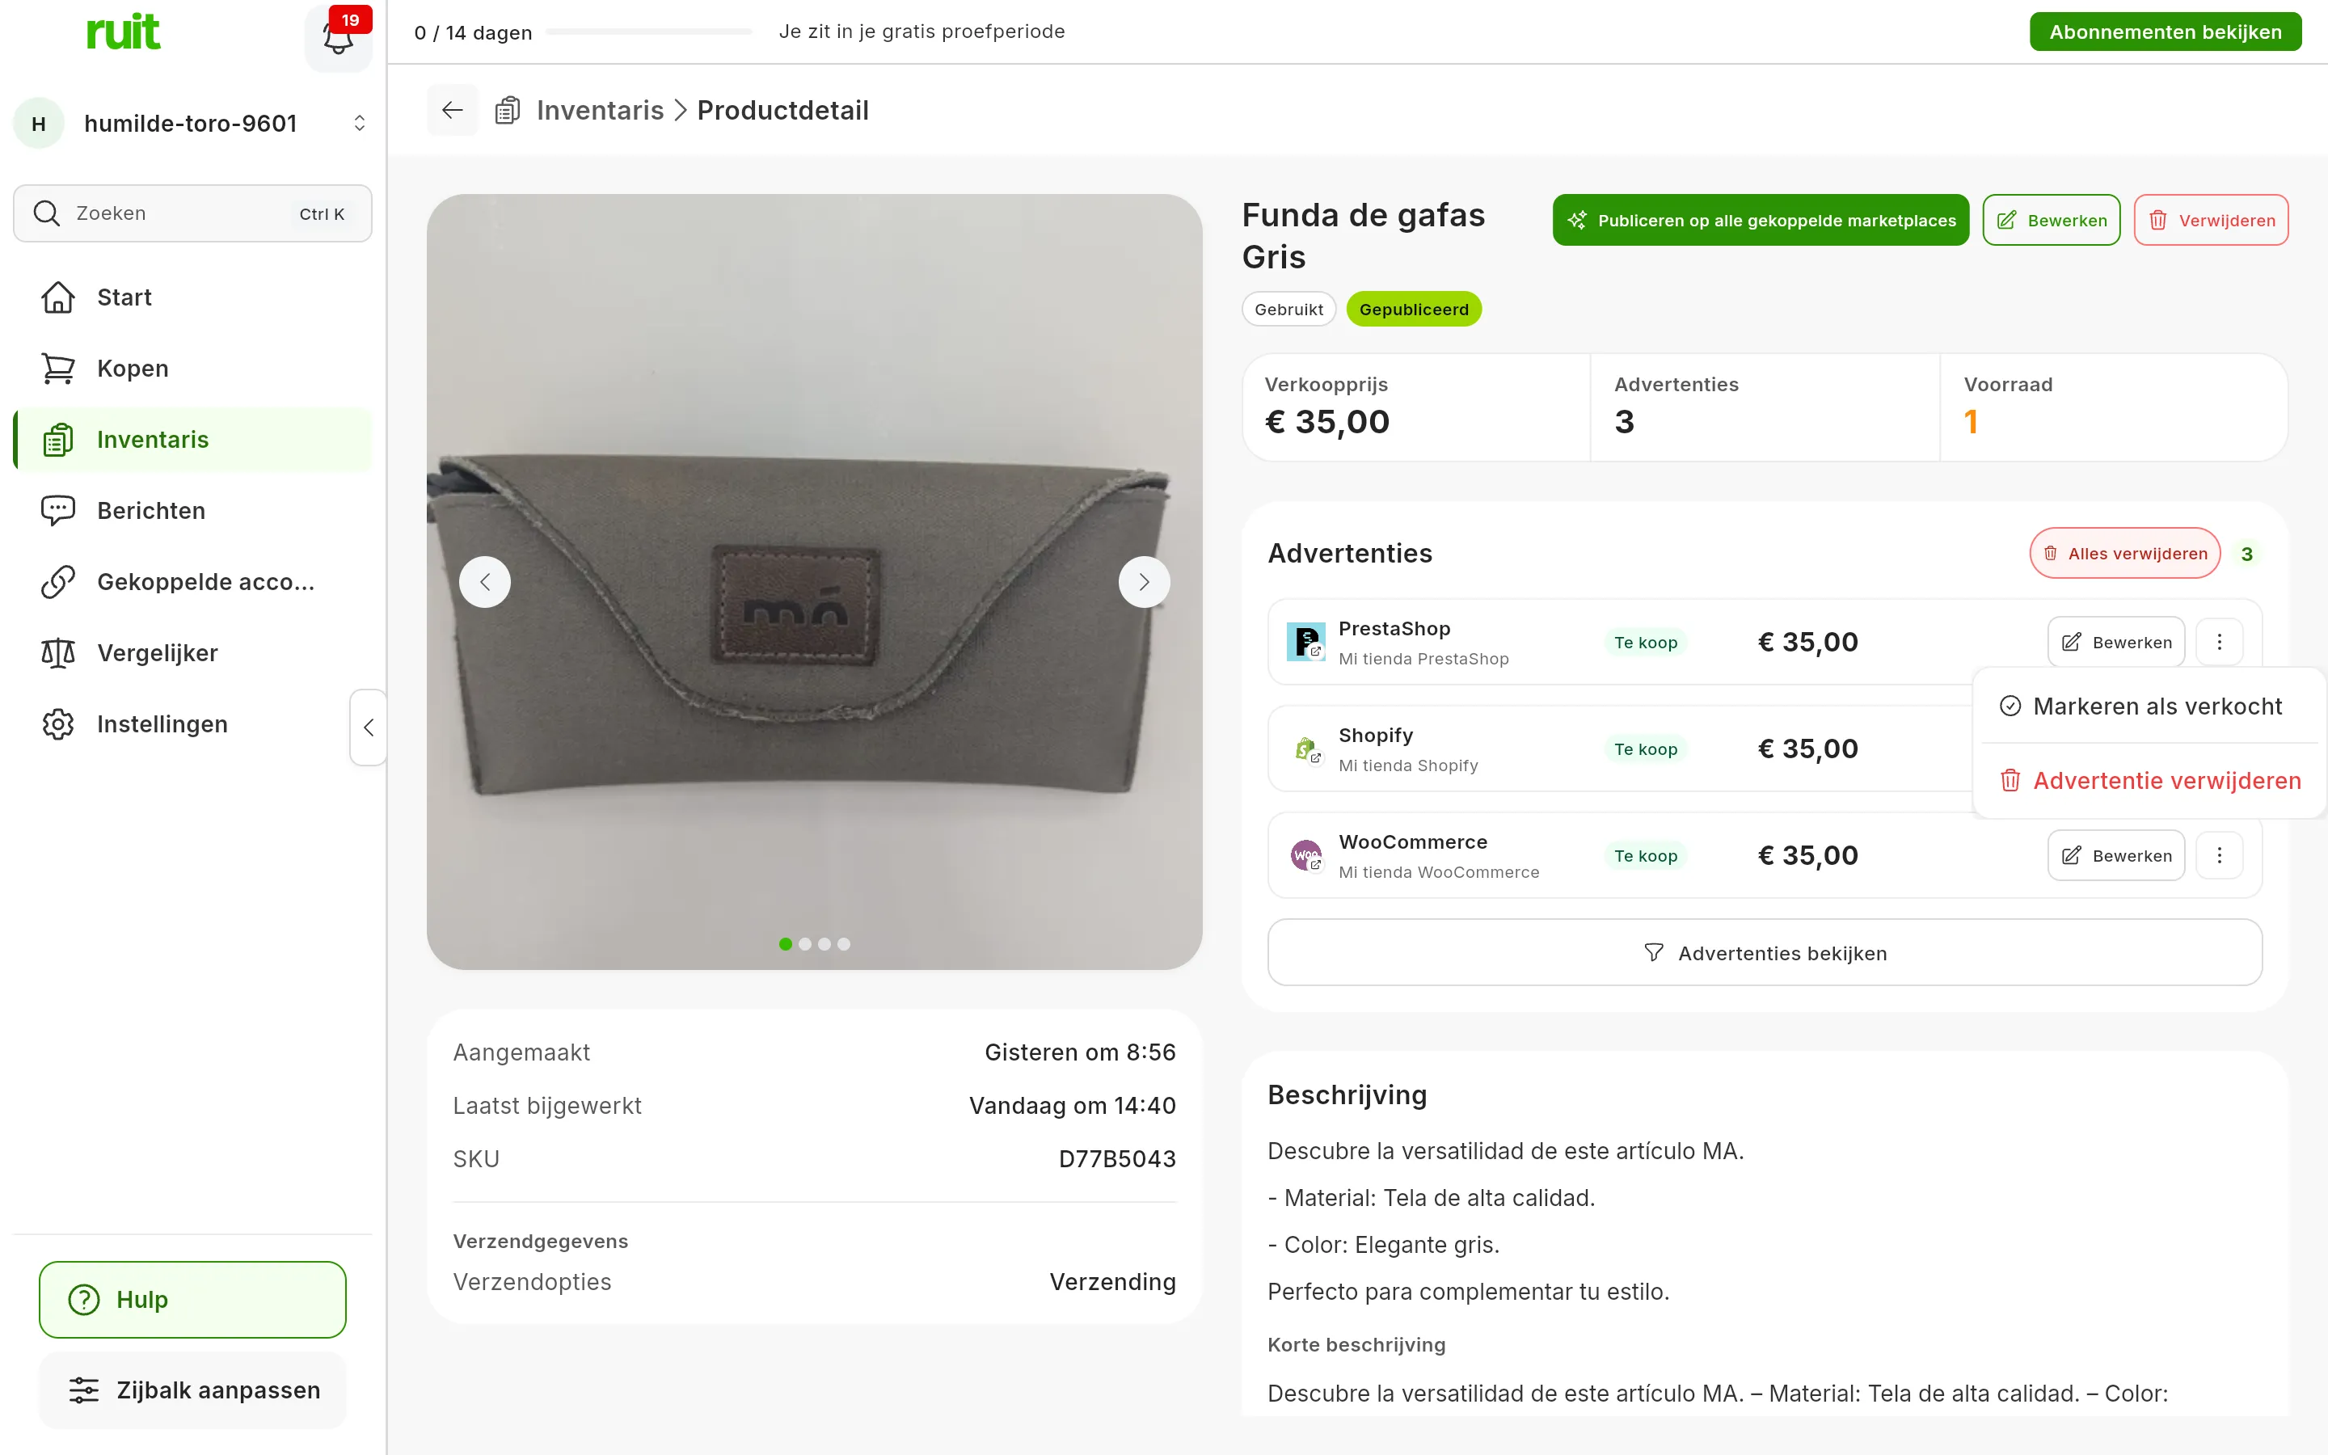Focus the Zoeken search field
Viewport: 2328px width, 1455px height.
tap(192, 213)
